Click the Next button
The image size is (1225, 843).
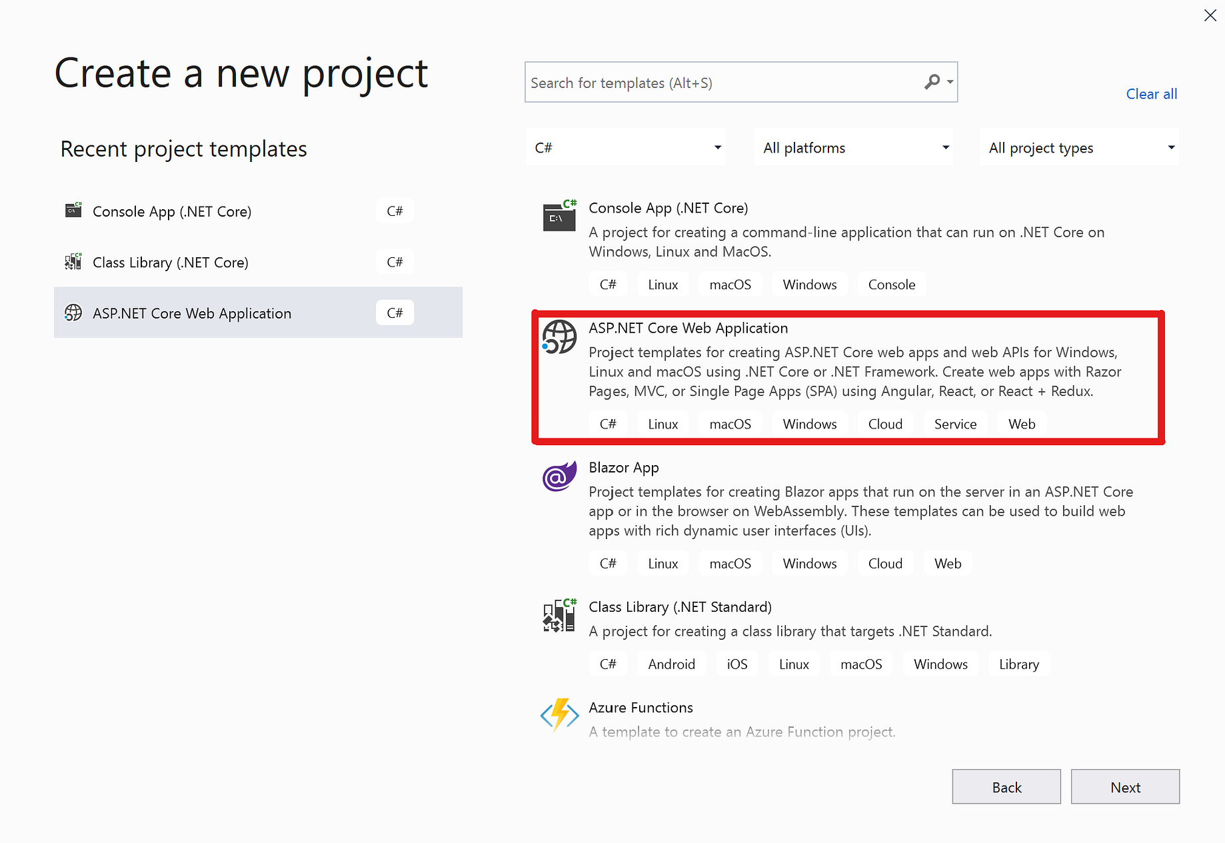[x=1125, y=787]
